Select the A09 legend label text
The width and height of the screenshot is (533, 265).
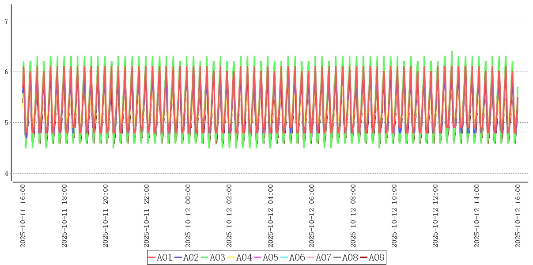(x=376, y=257)
